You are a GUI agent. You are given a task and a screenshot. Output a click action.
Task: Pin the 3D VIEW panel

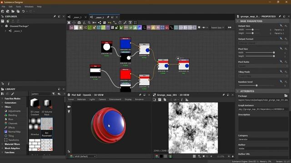coord(140,95)
